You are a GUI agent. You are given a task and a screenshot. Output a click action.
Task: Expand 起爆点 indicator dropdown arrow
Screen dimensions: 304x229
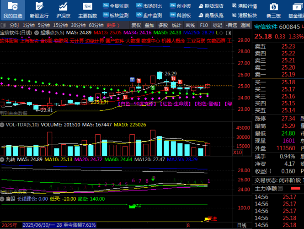[37, 33]
